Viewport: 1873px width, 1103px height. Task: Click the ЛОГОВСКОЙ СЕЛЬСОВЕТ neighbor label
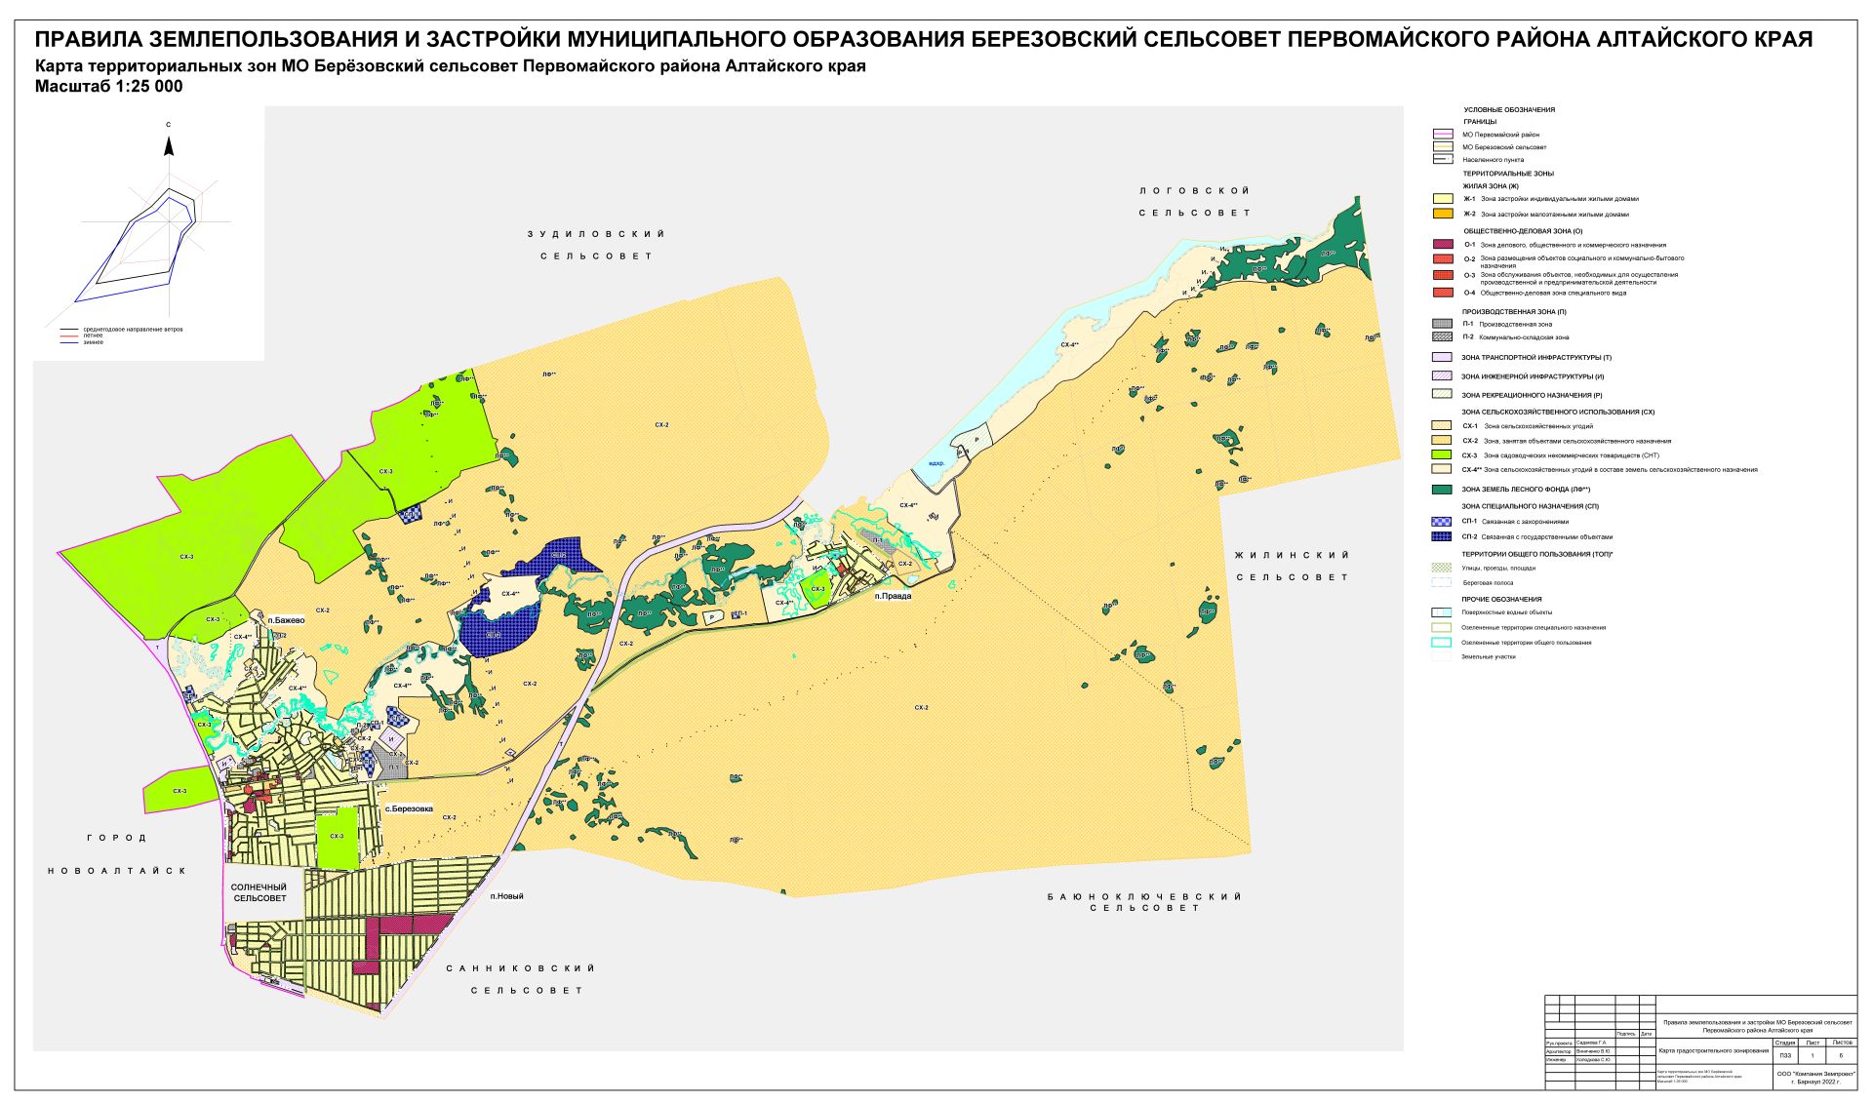click(x=1194, y=202)
